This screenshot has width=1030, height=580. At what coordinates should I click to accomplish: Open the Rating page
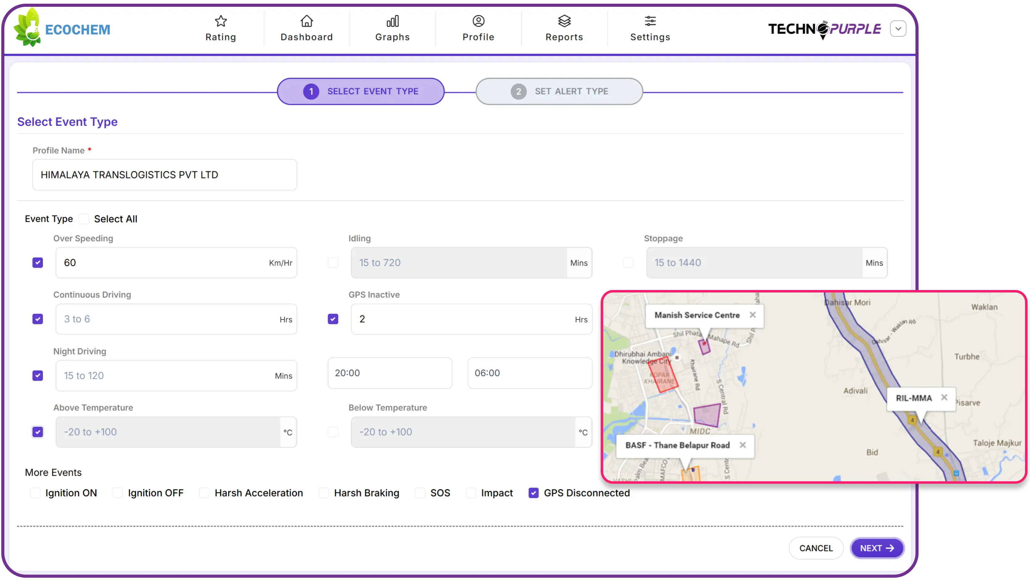(220, 28)
